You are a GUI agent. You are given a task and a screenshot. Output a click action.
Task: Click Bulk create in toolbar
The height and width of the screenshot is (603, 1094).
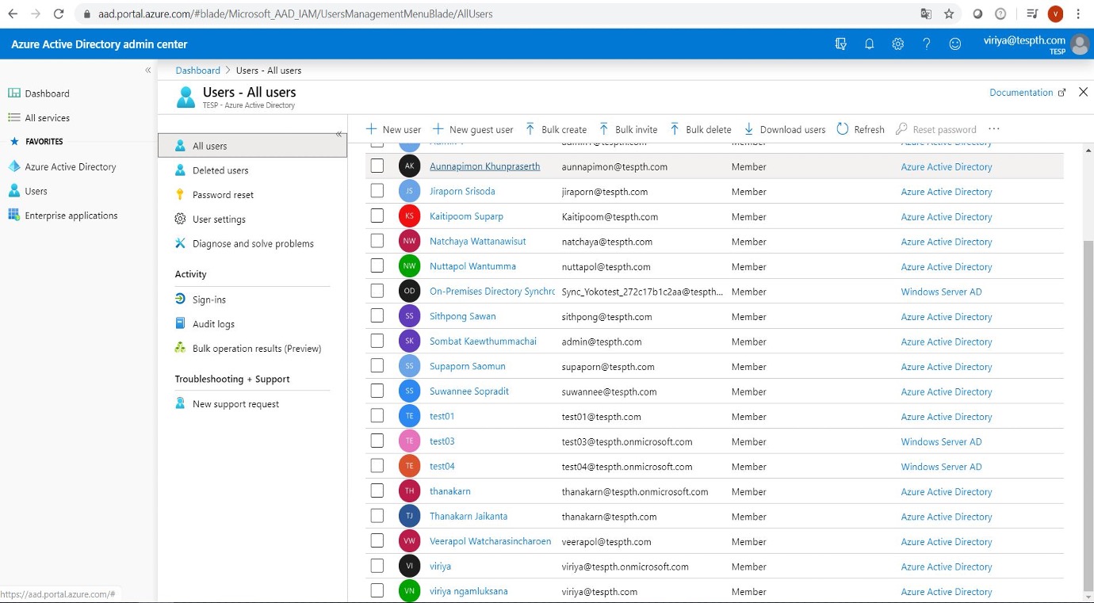[x=556, y=129]
